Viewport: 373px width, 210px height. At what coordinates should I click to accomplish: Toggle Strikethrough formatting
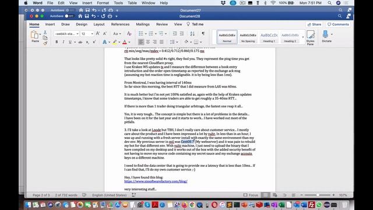click(x=80, y=42)
